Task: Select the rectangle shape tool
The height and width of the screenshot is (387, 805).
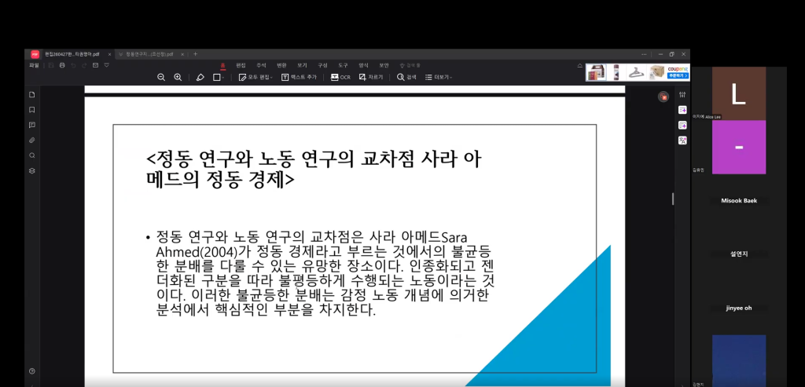Action: point(217,78)
